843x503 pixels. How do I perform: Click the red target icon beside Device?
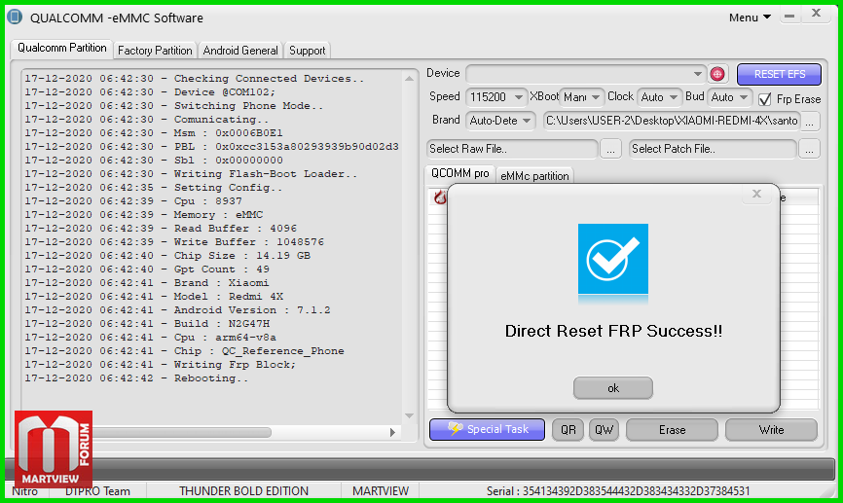point(717,74)
